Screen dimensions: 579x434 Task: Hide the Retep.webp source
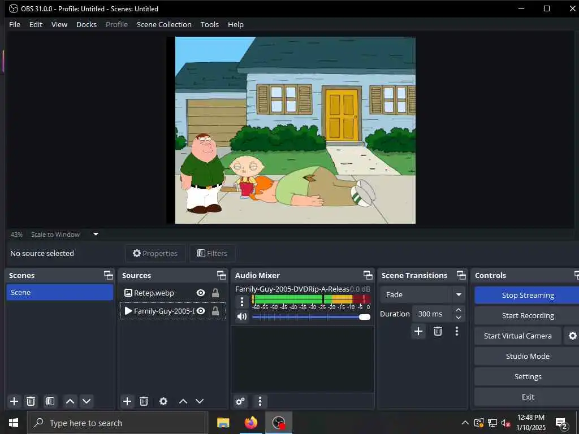201,293
